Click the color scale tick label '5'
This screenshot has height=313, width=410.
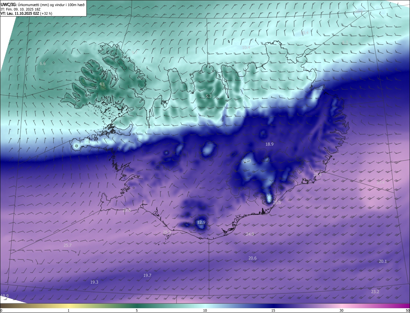[x=137, y=310]
